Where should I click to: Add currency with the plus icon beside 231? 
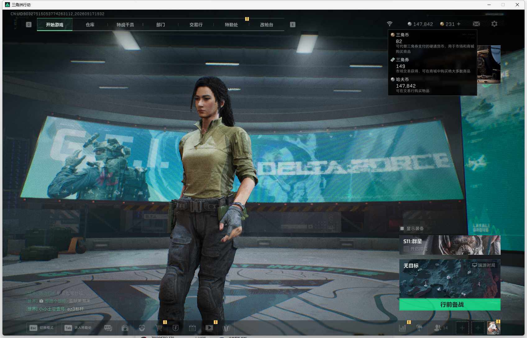(x=459, y=24)
